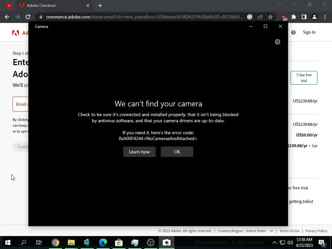
Task: Open volume speaker icon in tray
Action: point(290,243)
